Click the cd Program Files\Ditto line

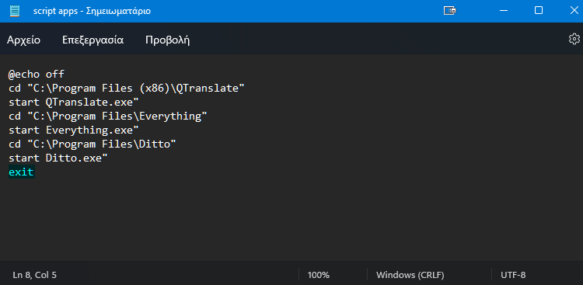(x=93, y=144)
